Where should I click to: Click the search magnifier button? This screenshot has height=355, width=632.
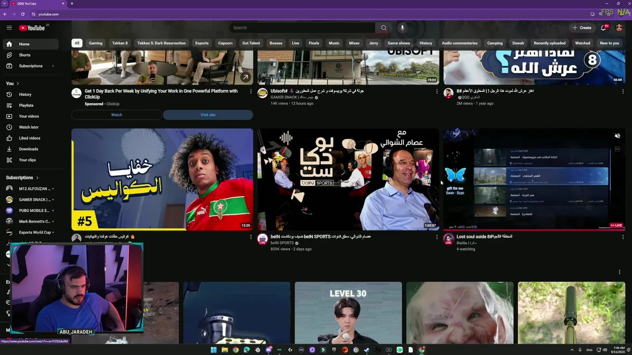[x=384, y=28]
